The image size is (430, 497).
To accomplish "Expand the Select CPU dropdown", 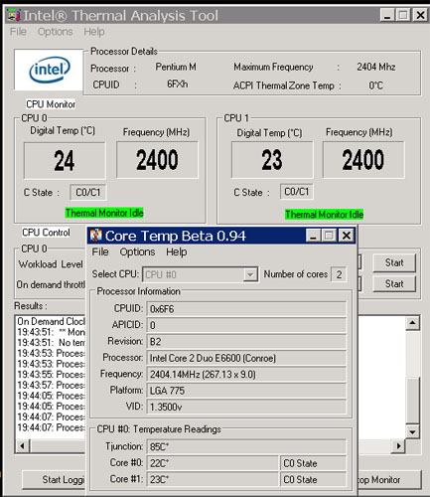I will pos(250,274).
